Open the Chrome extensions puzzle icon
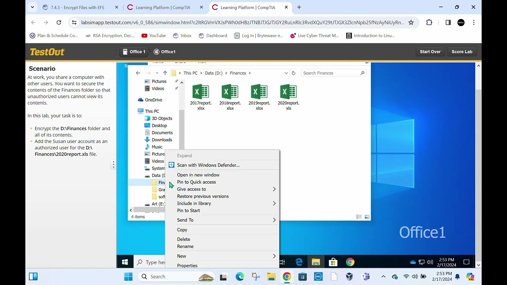Image resolution: width=507 pixels, height=285 pixels. [429, 23]
